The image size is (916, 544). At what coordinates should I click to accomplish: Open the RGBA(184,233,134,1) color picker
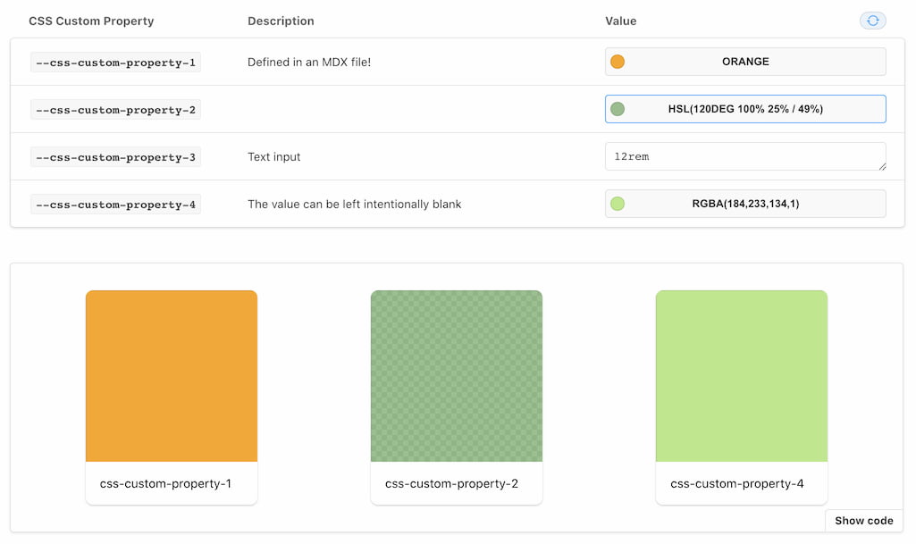(745, 203)
